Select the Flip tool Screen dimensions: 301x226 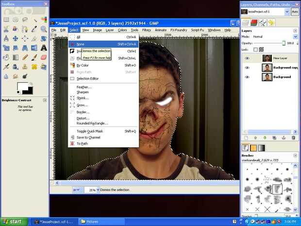(34, 48)
